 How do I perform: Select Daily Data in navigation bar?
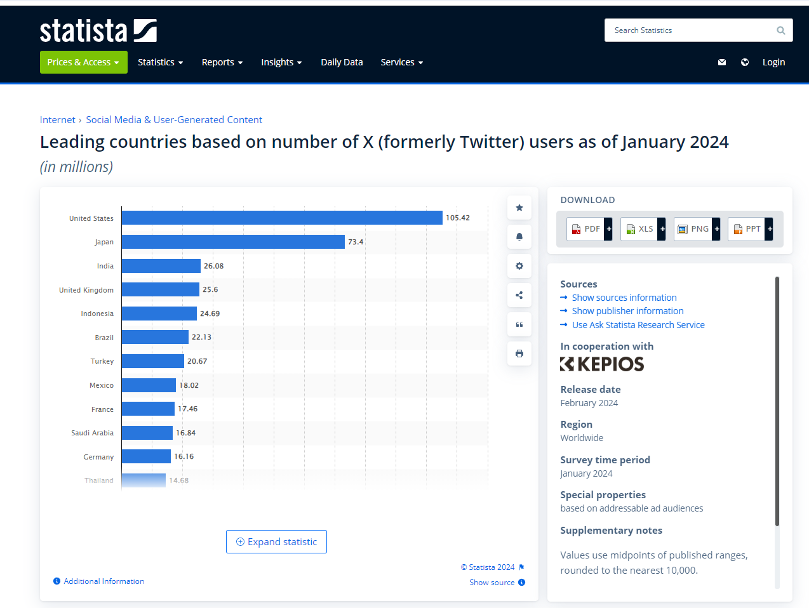point(342,62)
